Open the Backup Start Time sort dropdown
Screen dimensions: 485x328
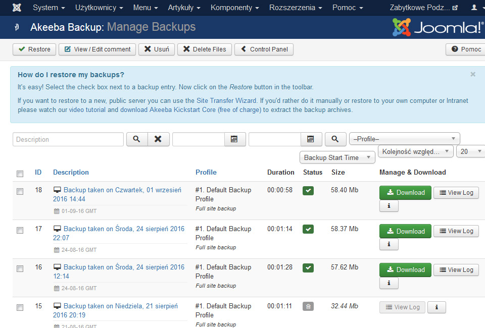point(337,157)
